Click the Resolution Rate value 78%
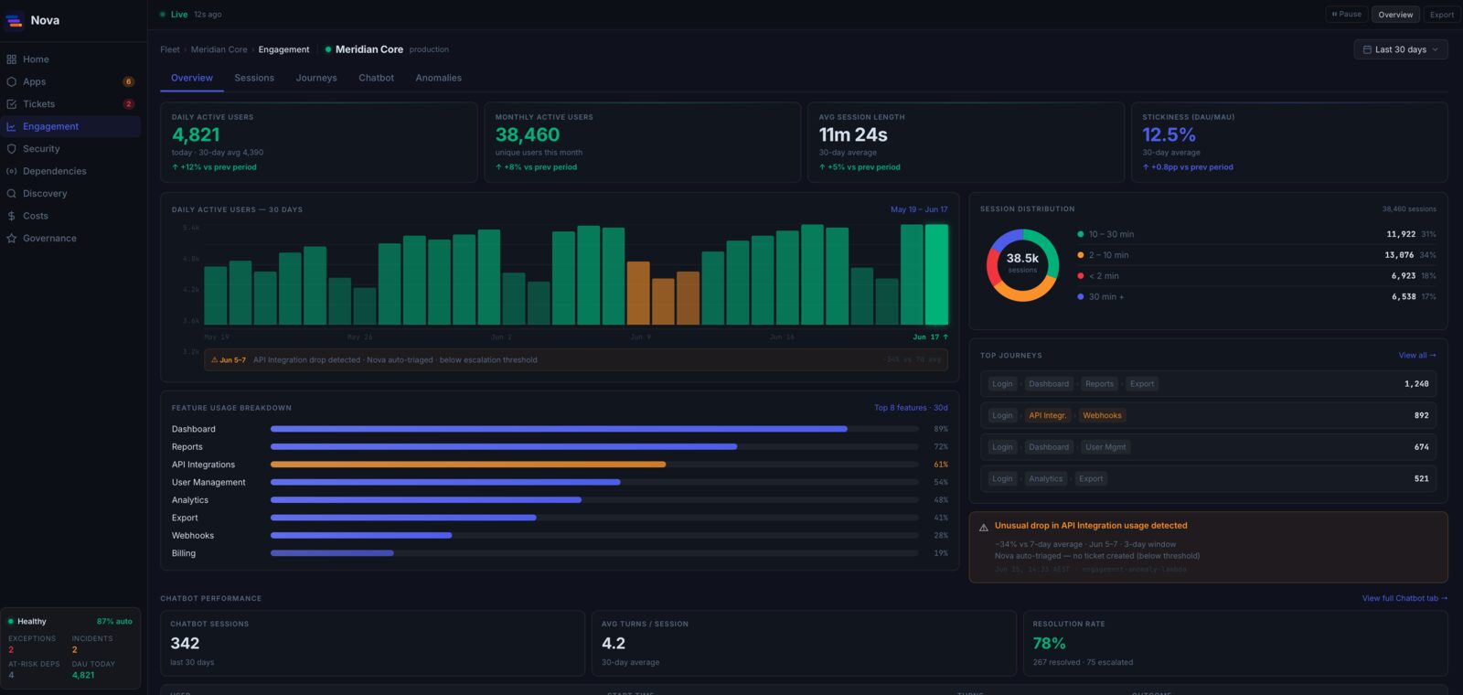 coord(1049,644)
